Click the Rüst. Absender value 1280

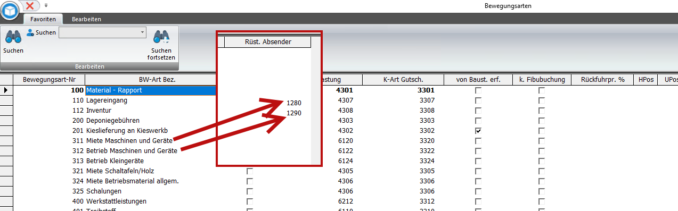pyautogui.click(x=294, y=103)
